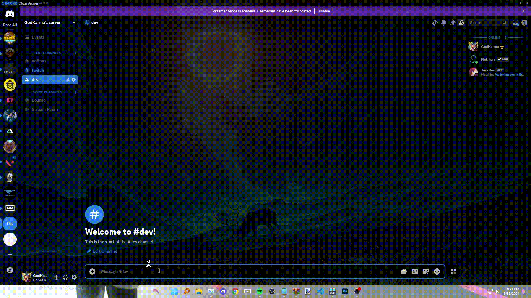This screenshot has width=531, height=298.
Task: Click the upload attachment plus button
Action: pyautogui.click(x=92, y=272)
